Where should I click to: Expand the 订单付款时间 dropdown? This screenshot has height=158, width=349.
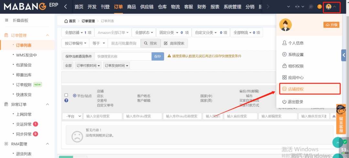tap(88, 66)
